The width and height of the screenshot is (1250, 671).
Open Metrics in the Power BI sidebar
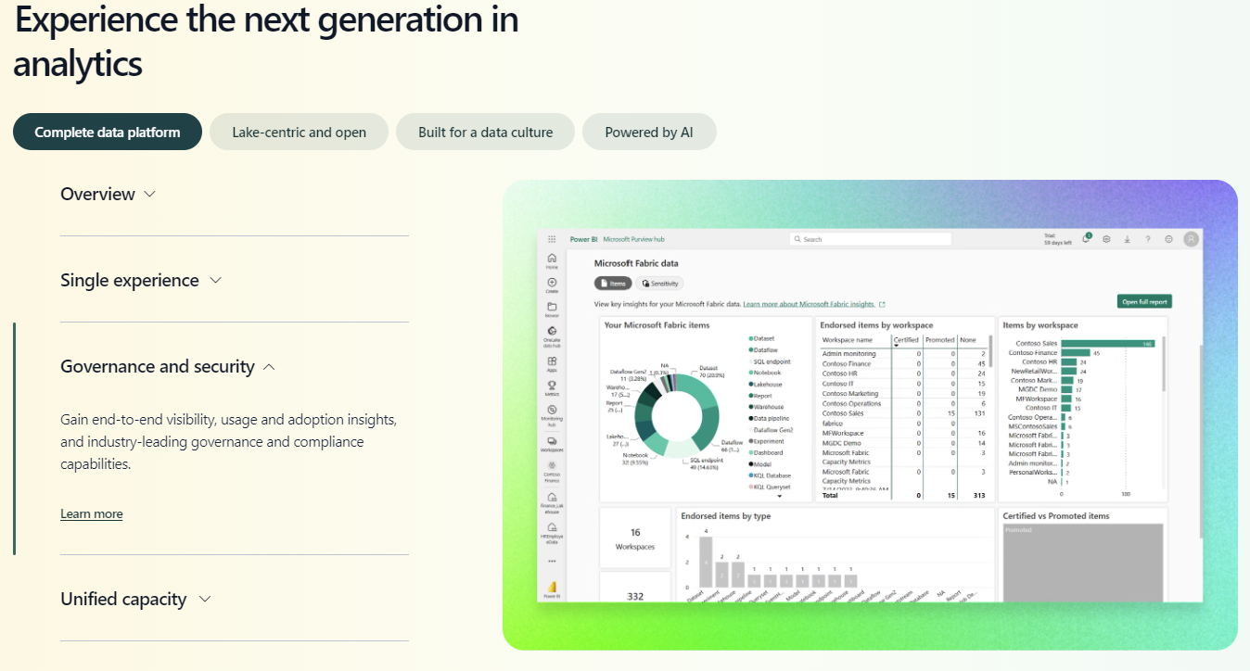pyautogui.click(x=552, y=387)
